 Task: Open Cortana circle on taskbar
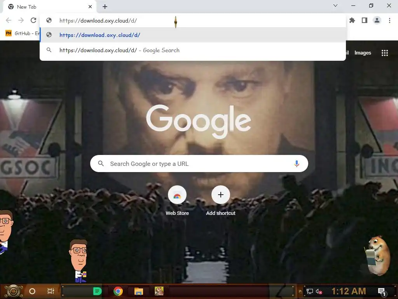[x=32, y=291]
